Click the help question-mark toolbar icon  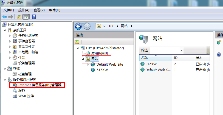[34, 17]
